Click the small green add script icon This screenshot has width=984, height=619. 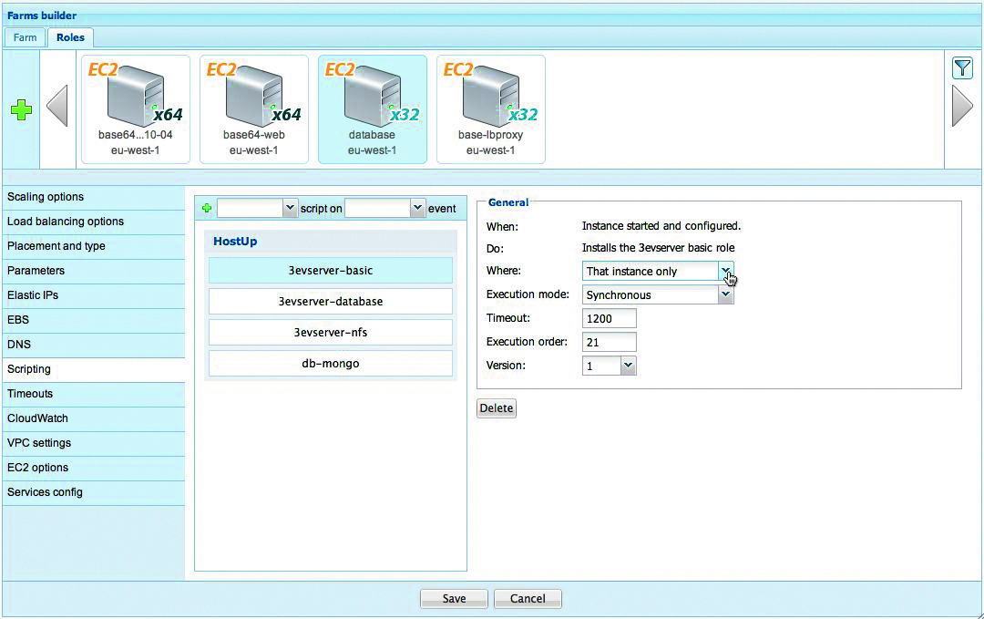(207, 209)
